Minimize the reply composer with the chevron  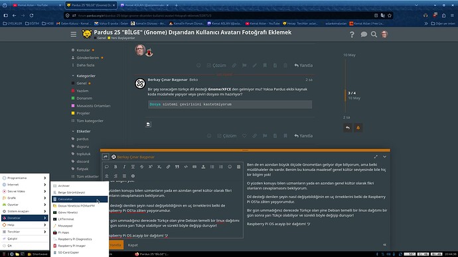385,157
